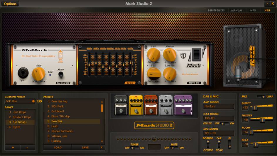Image resolution: width=277 pixels, height=156 pixels.
Task: Flip the black power rocker switch
Action: tap(196, 54)
